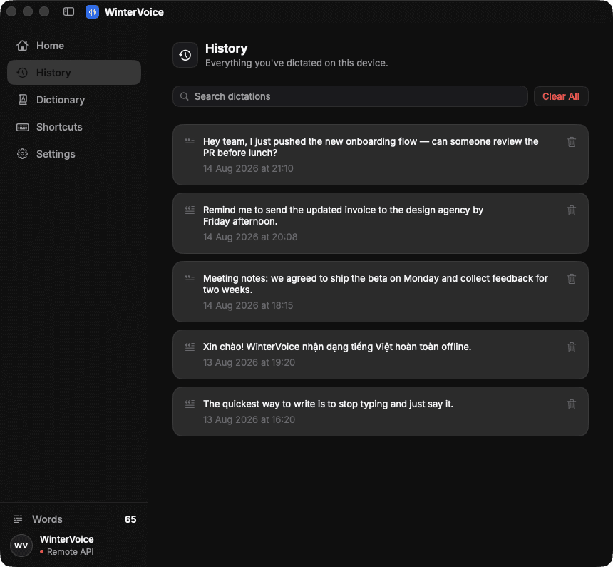The height and width of the screenshot is (567, 613).
Task: Click the search magnifier icon
Action: (x=184, y=96)
